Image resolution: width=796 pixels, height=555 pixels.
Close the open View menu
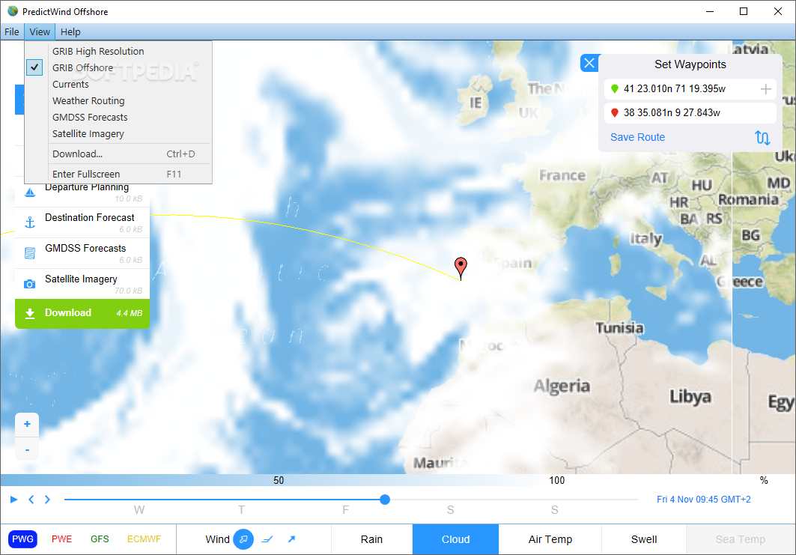coord(40,32)
